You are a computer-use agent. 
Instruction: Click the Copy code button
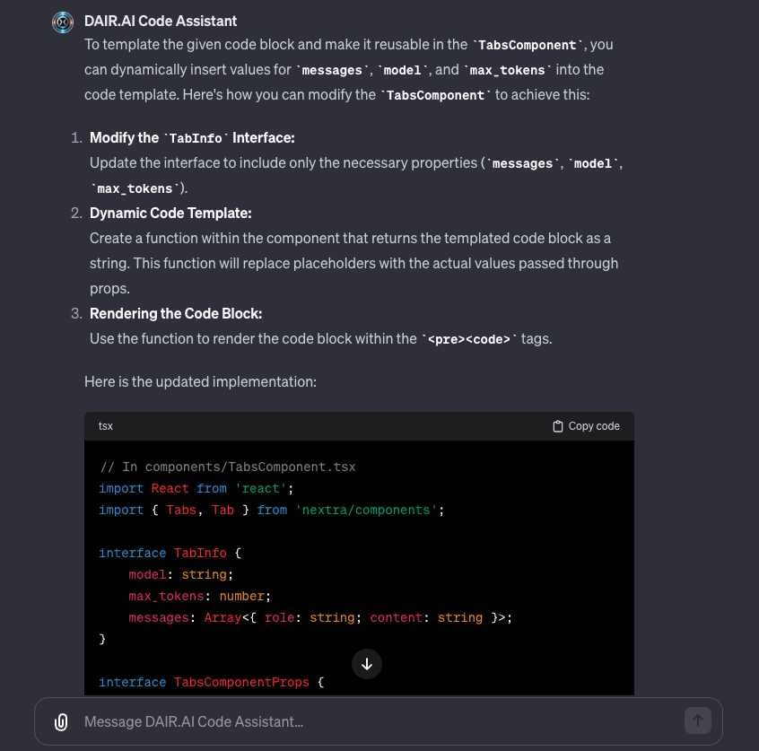pyautogui.click(x=586, y=426)
